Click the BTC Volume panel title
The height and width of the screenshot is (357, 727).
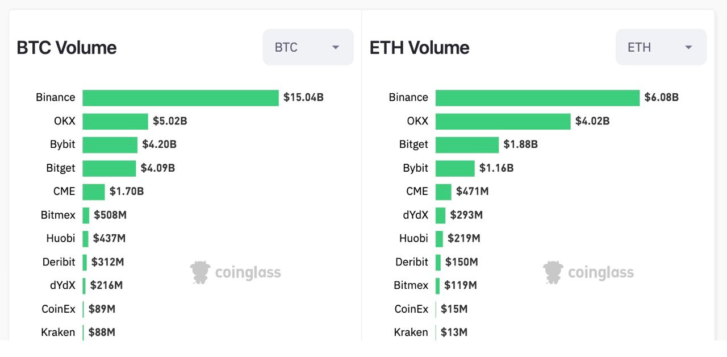pyautogui.click(x=66, y=47)
